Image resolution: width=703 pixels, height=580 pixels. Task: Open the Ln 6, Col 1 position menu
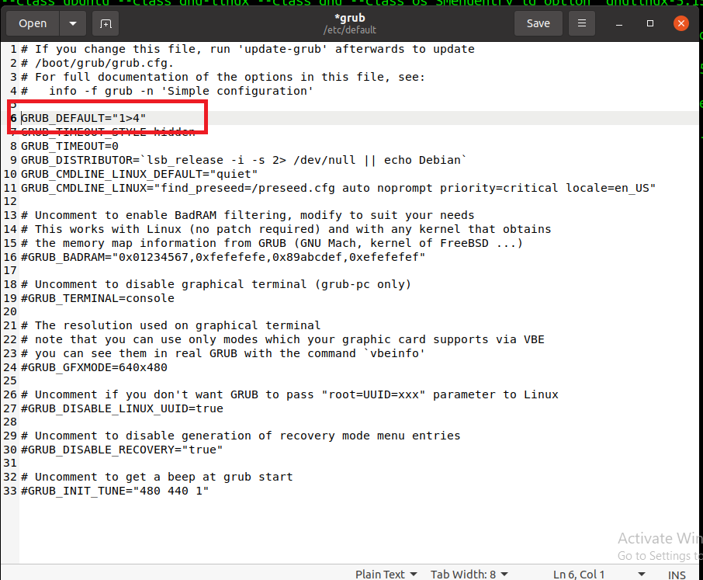(586, 574)
